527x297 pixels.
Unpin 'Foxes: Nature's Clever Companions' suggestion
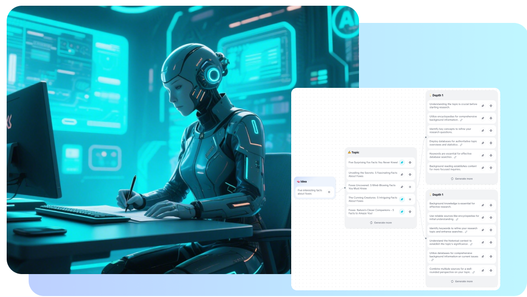click(x=402, y=212)
